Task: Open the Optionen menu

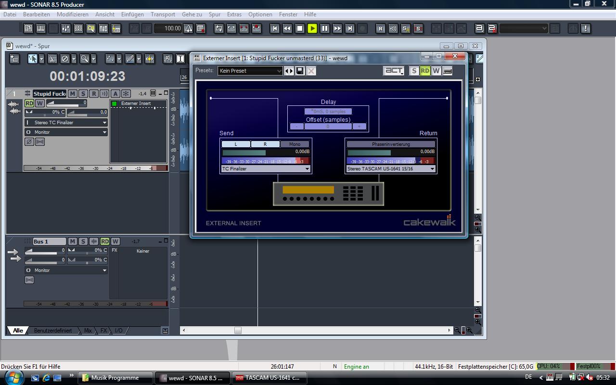Action: [x=260, y=14]
